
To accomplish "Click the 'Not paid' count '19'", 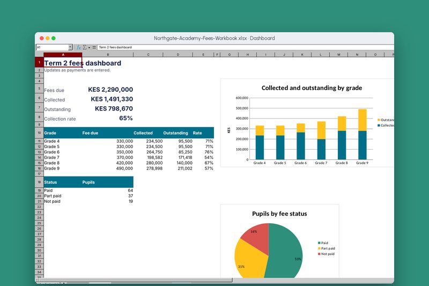I will [131, 201].
